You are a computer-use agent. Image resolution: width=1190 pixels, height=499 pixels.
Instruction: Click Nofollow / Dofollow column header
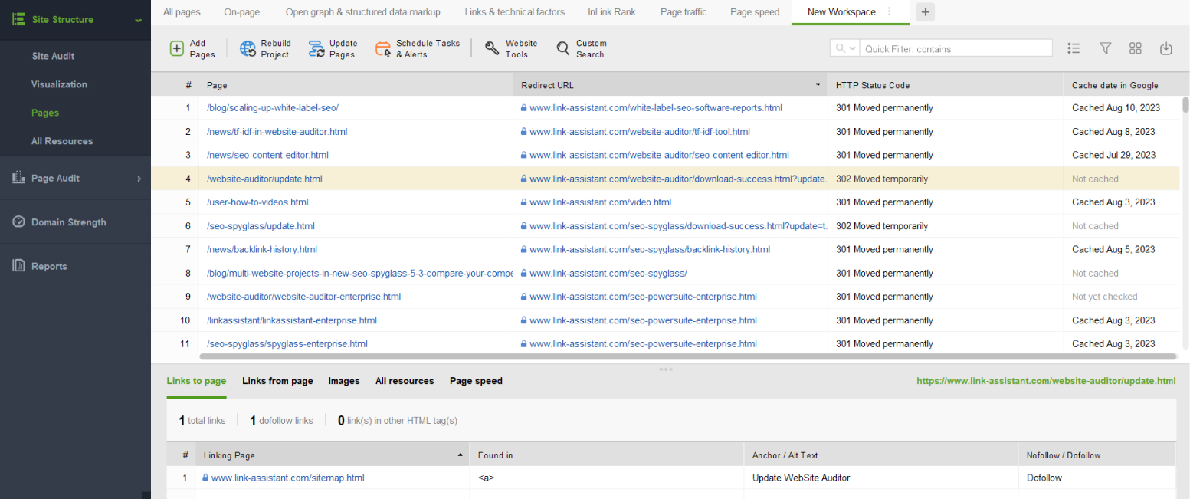coord(1097,455)
